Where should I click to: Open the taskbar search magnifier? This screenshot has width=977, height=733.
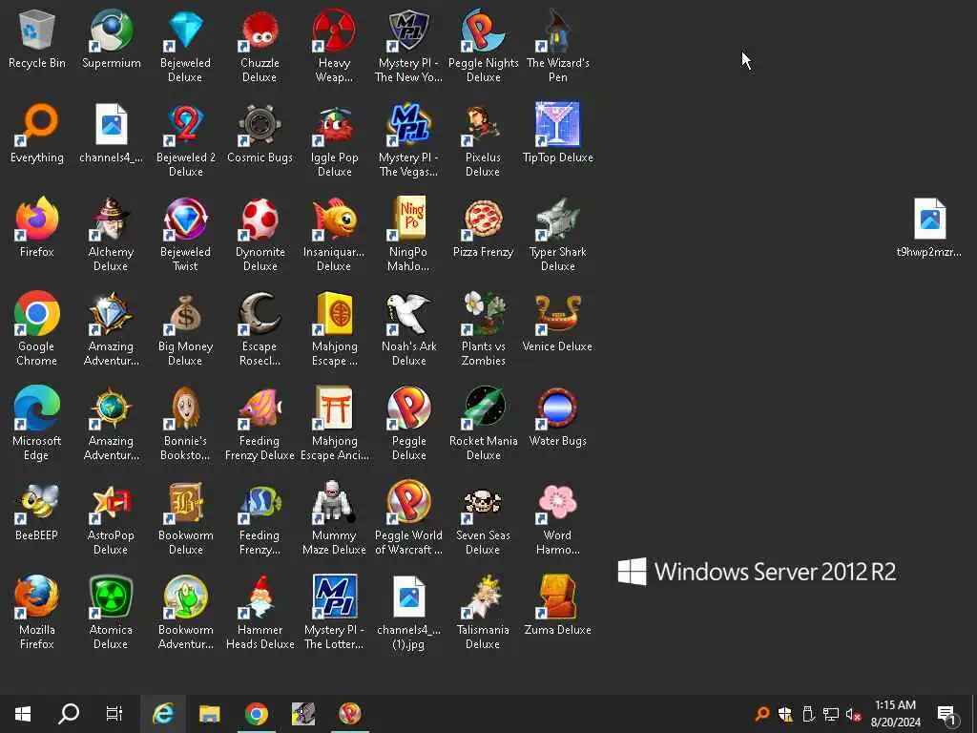[x=69, y=714]
